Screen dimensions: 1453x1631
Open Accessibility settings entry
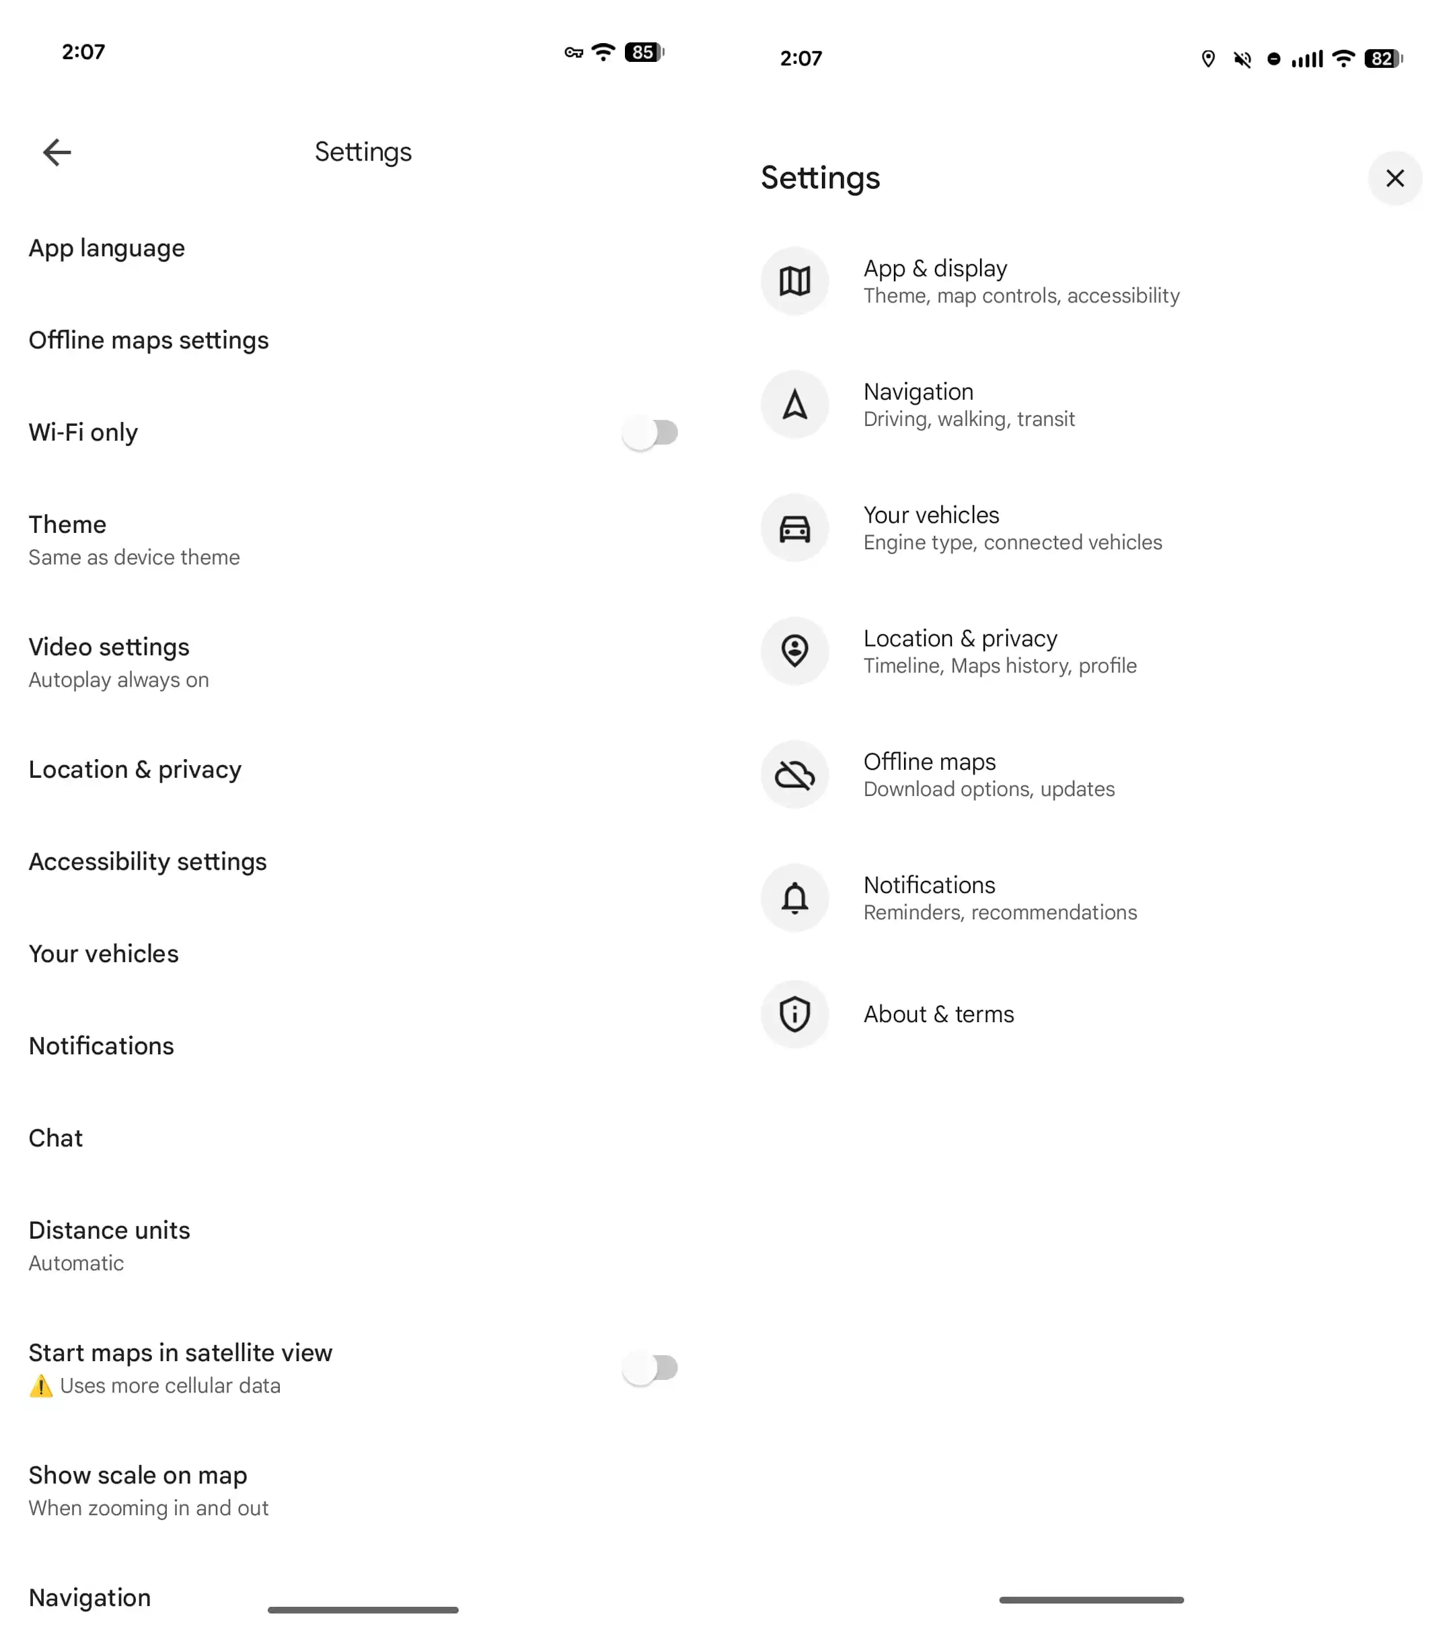(x=148, y=861)
